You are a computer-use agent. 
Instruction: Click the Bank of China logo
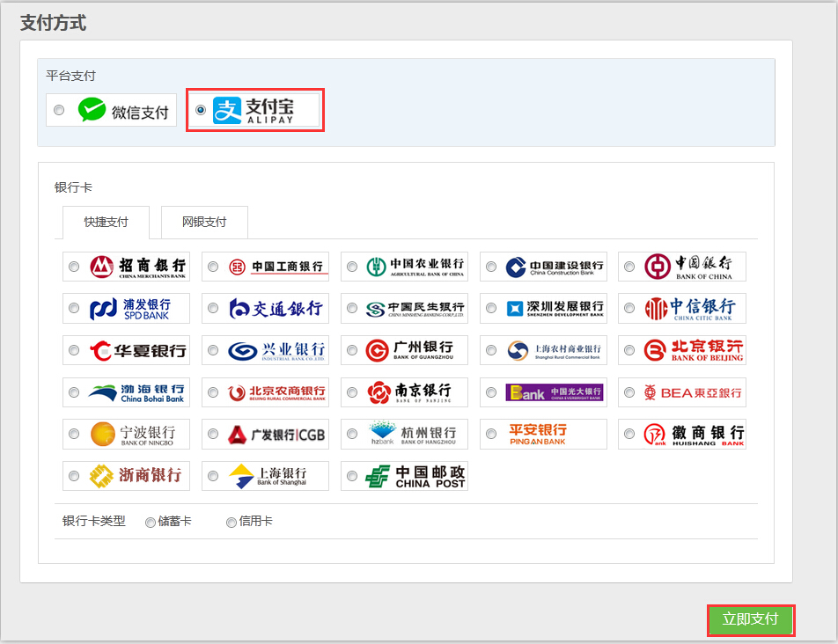688,267
